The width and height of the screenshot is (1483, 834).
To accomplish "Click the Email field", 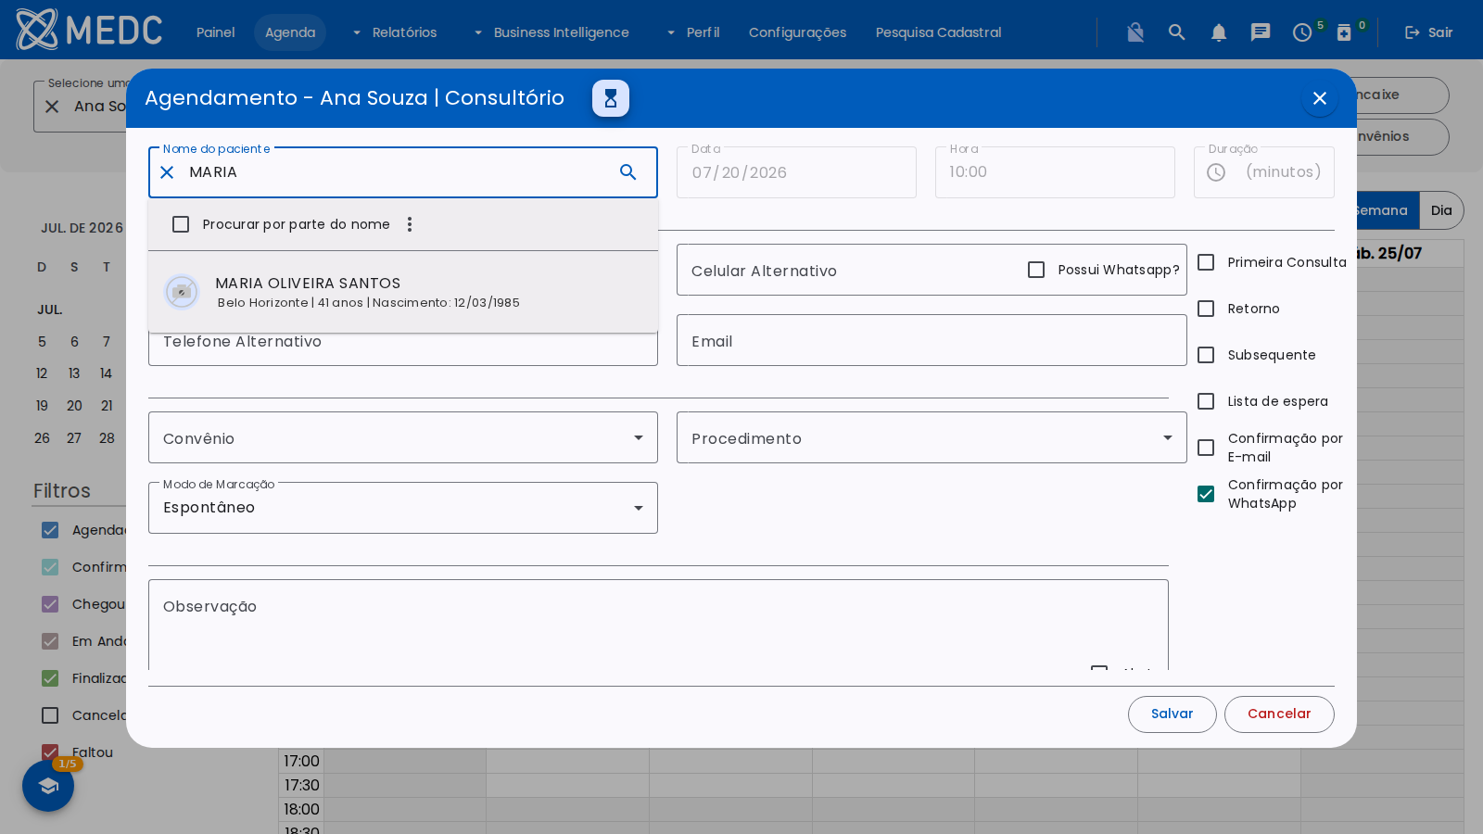I will click(932, 340).
